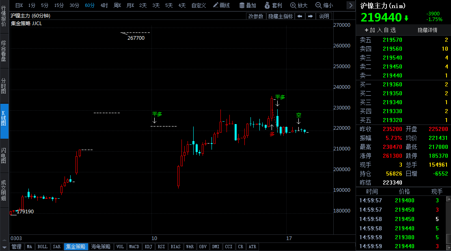451x251 pixels.
Task: Show W&R indicator
Action: [x=190, y=247]
